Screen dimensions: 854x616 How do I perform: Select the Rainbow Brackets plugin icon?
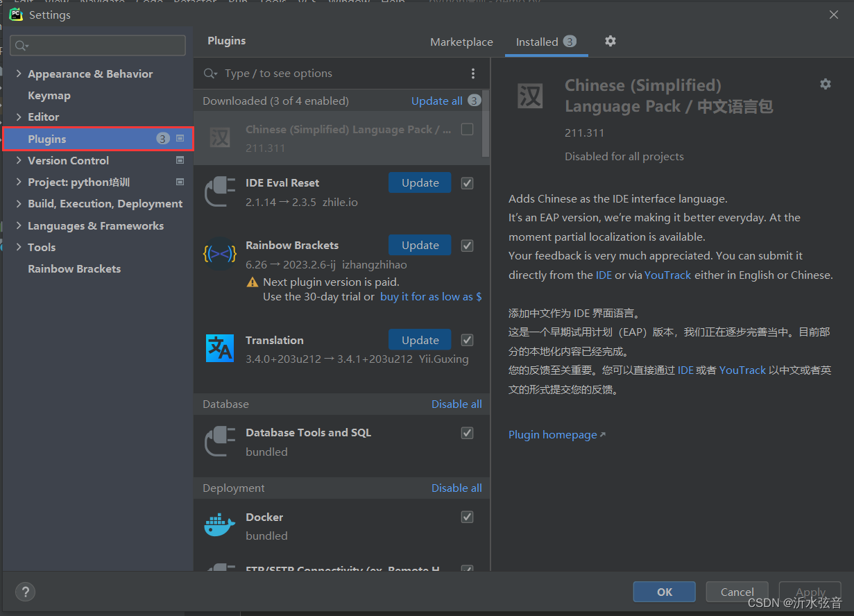220,254
